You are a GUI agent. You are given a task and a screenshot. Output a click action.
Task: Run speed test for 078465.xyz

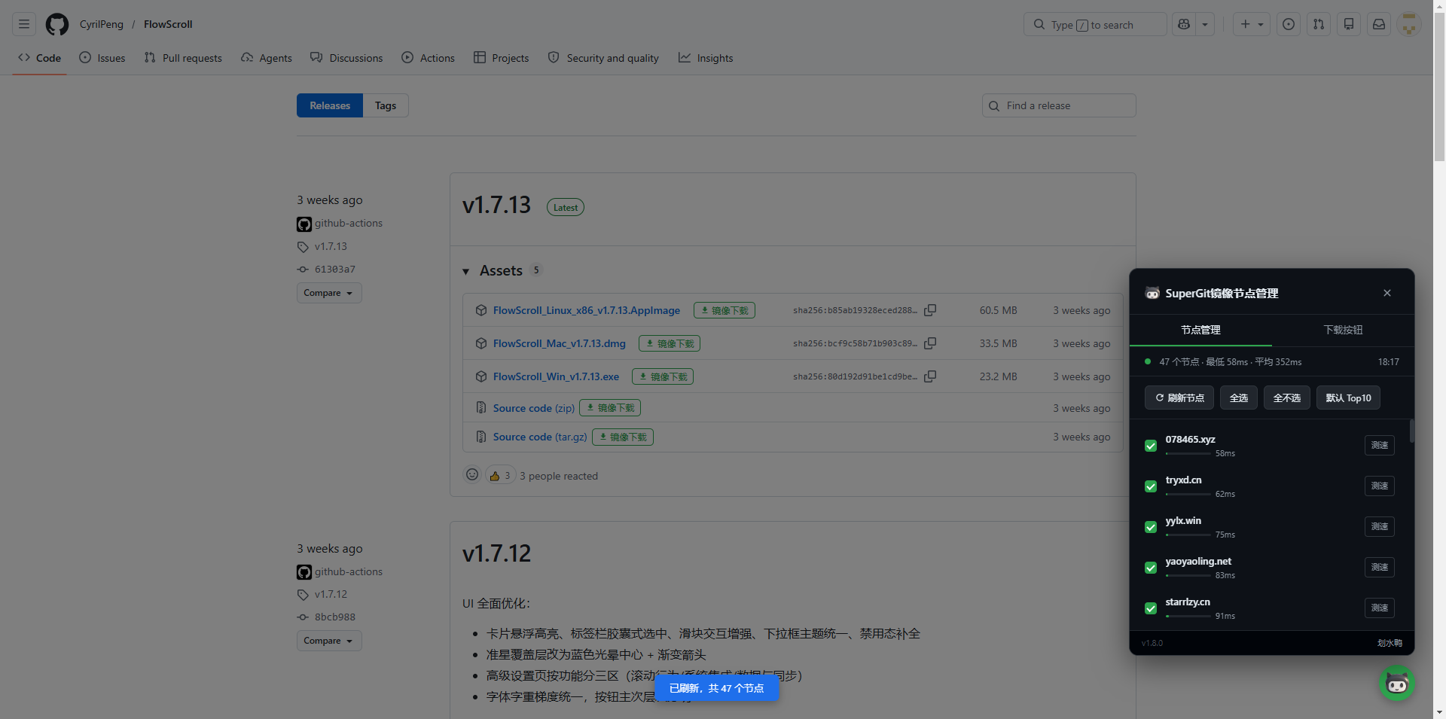coord(1380,445)
